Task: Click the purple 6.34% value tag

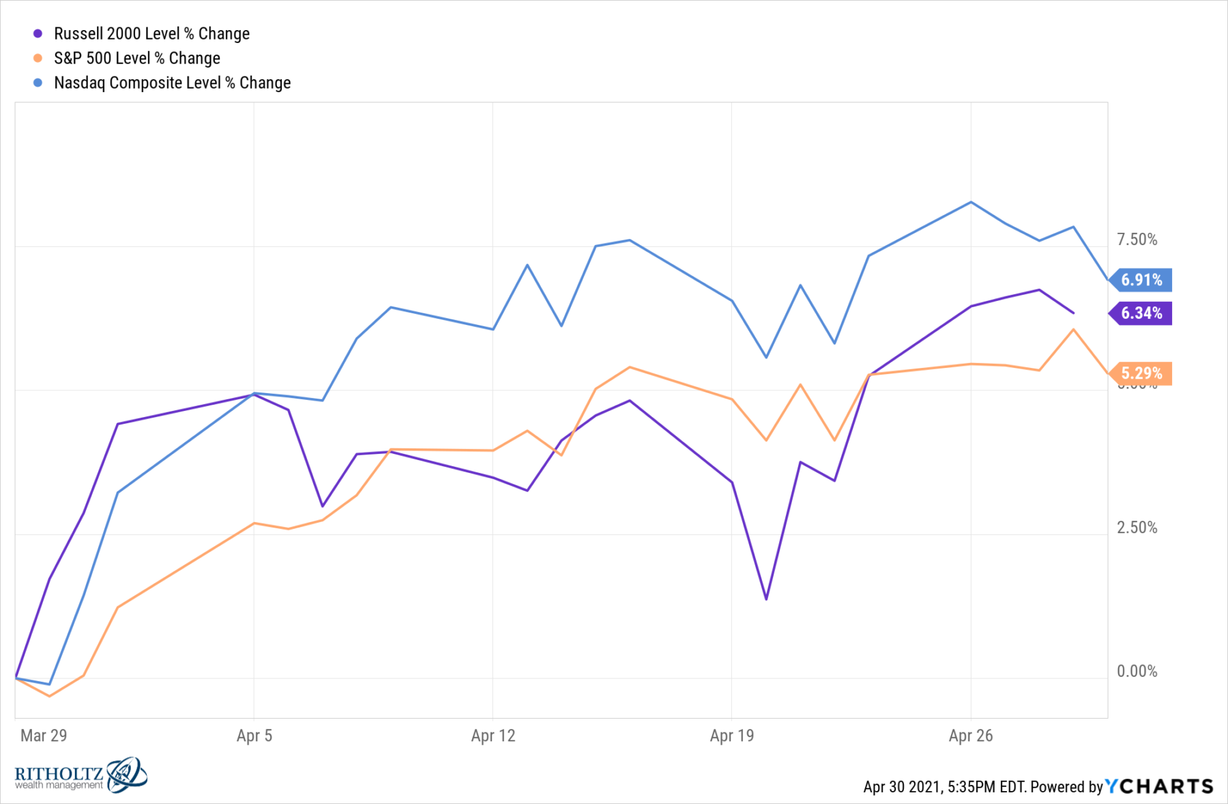Action: point(1141,313)
